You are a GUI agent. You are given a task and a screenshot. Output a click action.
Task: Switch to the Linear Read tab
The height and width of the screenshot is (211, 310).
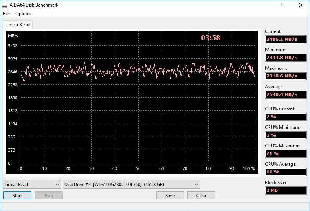coord(18,25)
